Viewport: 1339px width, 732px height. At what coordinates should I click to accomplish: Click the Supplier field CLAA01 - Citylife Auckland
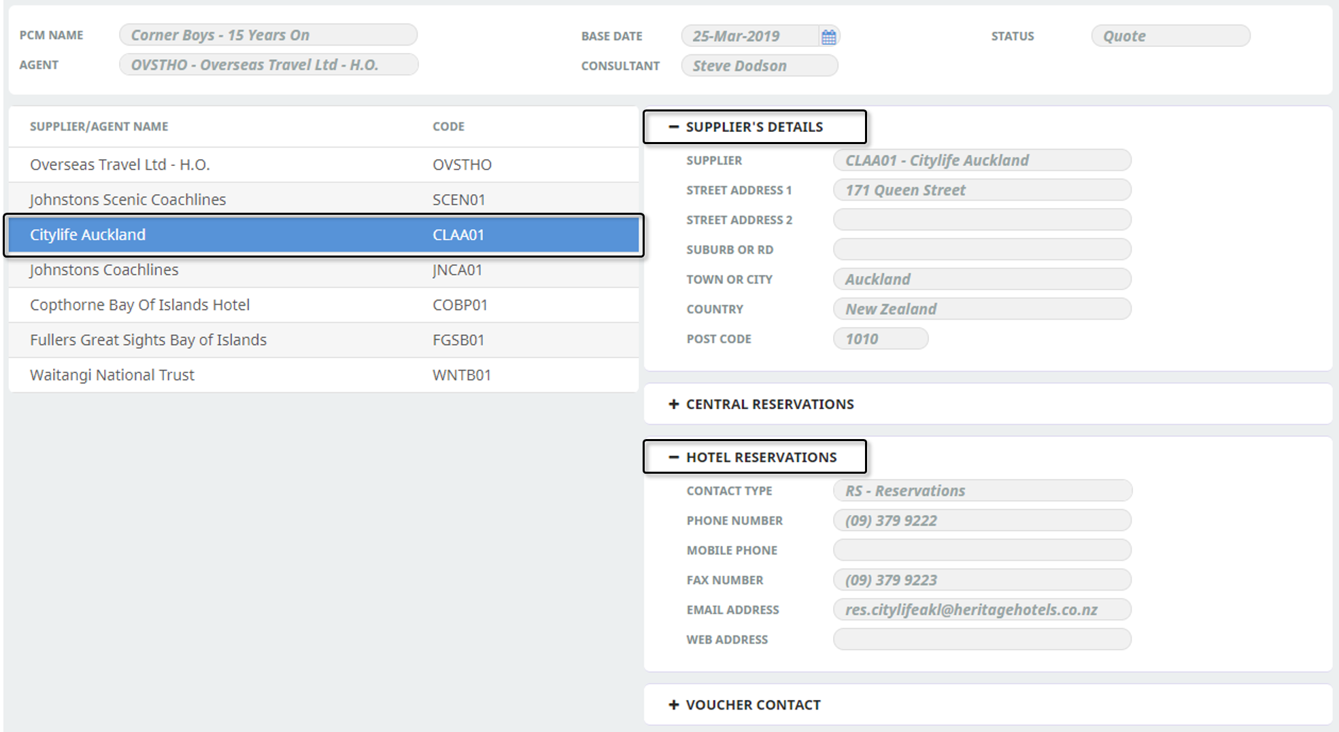tap(982, 160)
